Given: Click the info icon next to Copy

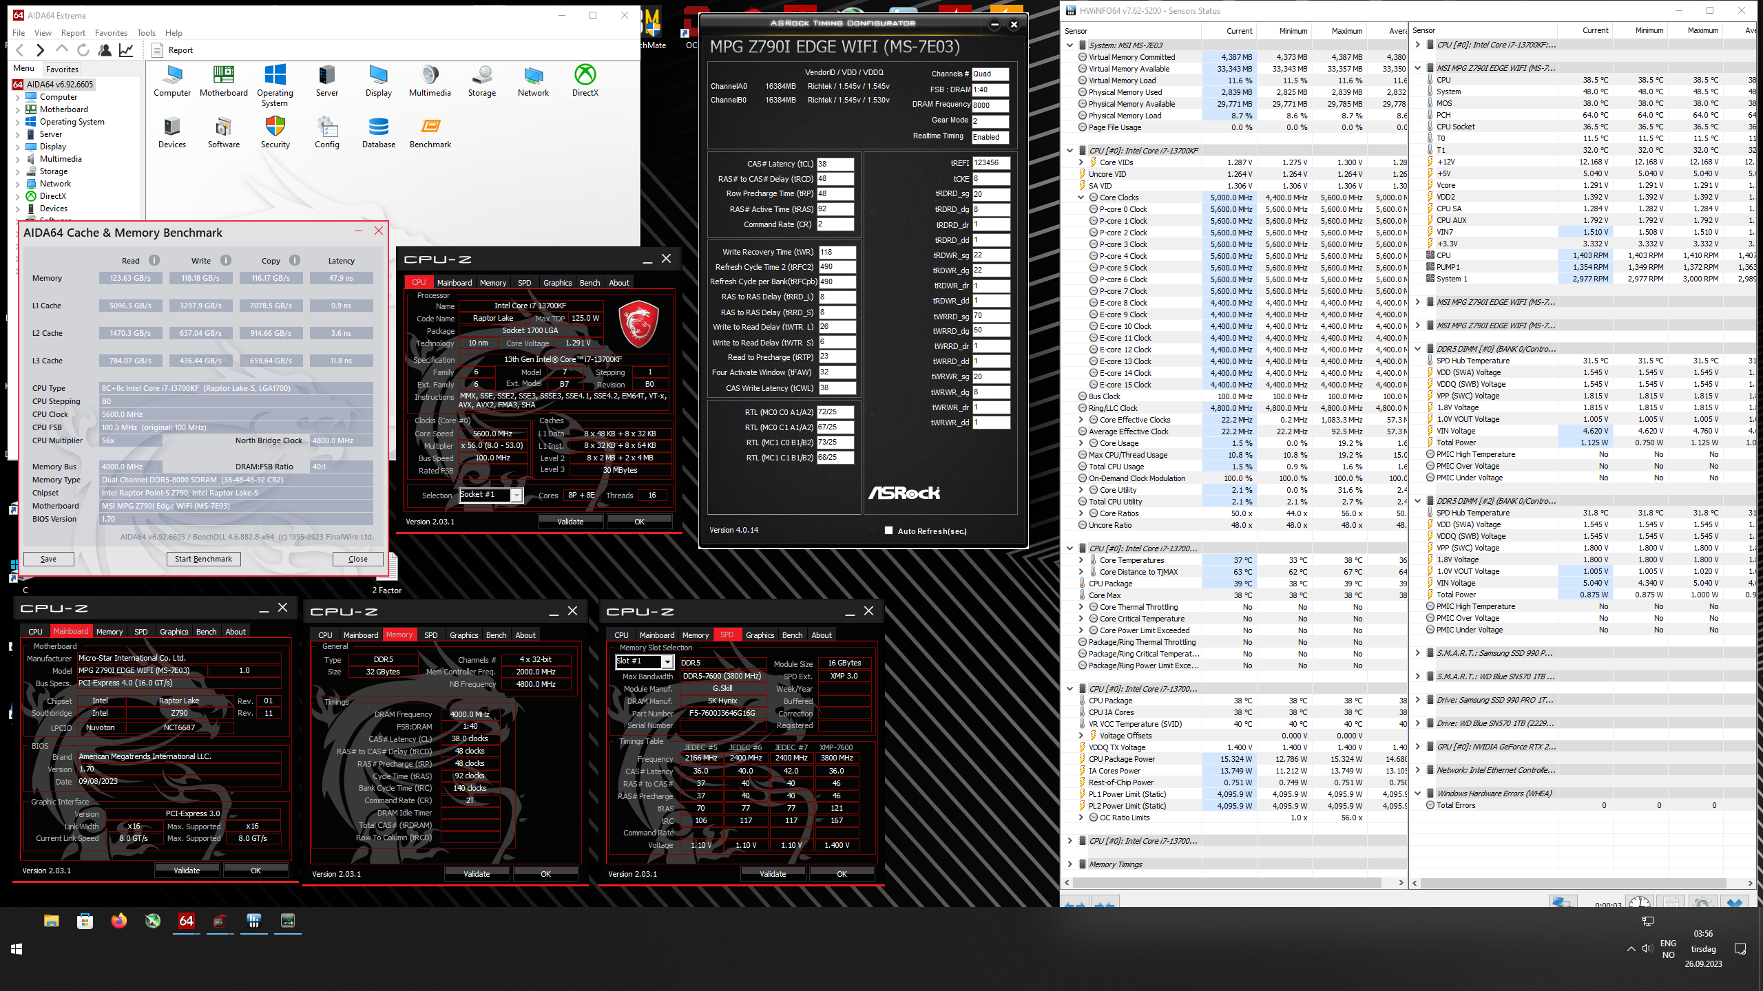Looking at the screenshot, I should 295,260.
